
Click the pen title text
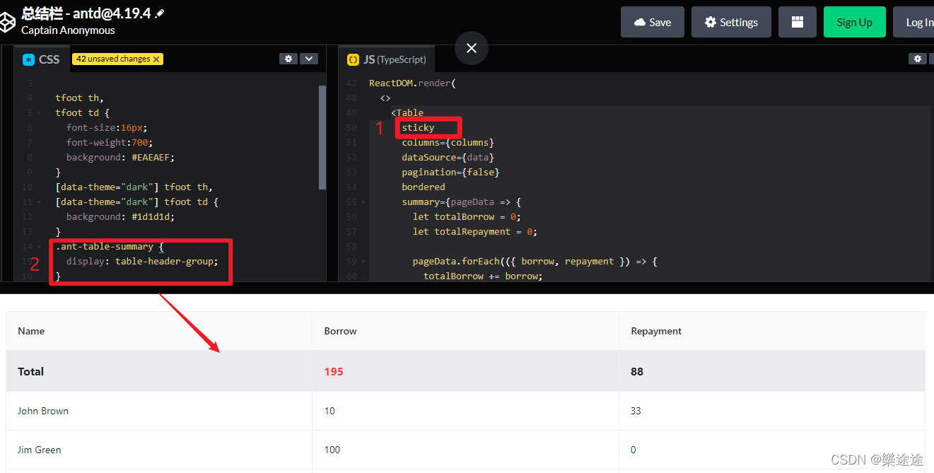click(86, 13)
